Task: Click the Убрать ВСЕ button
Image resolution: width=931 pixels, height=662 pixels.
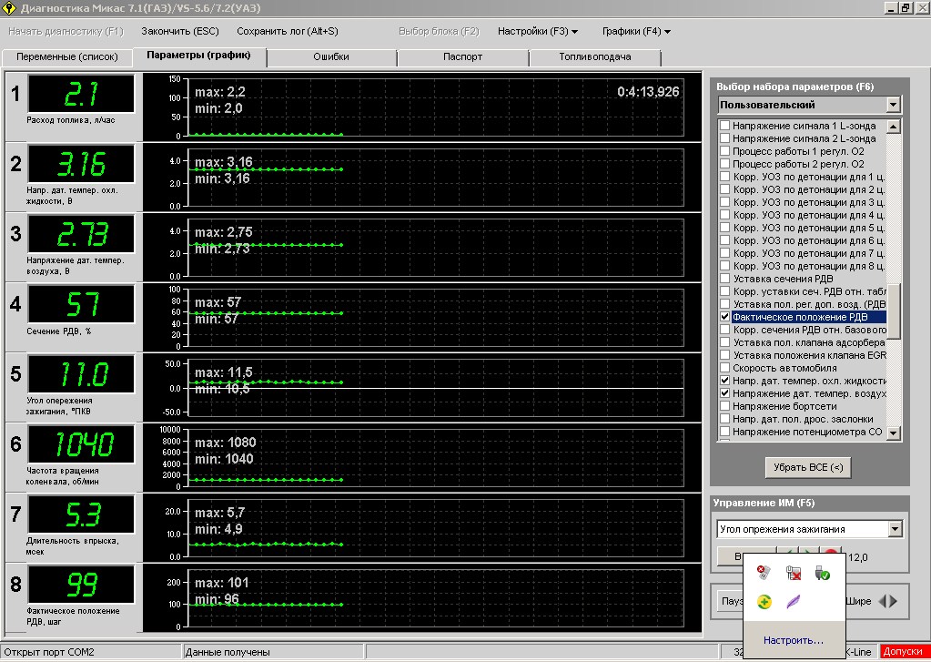Action: click(x=807, y=467)
